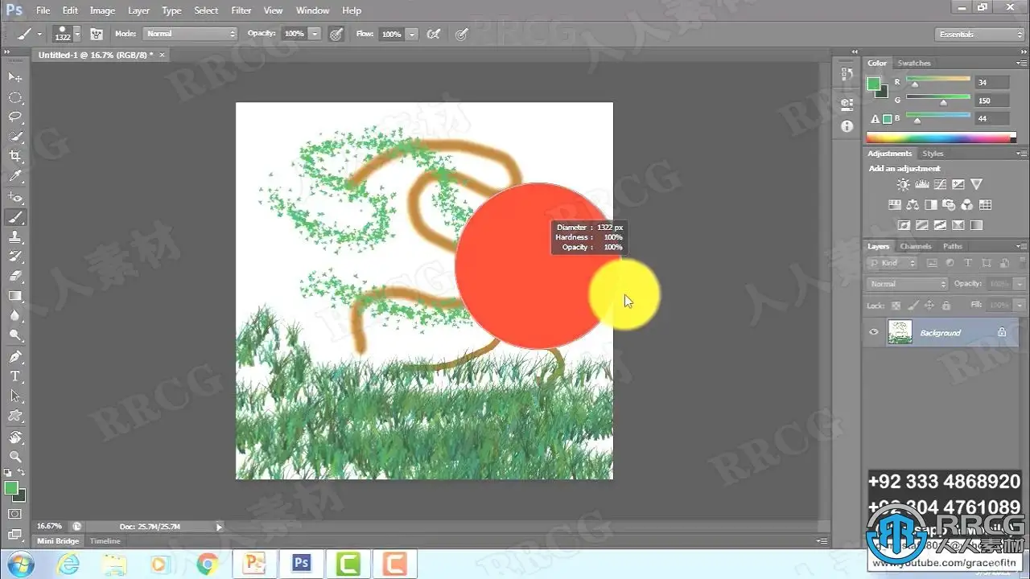Toggle lock layer position
The height and width of the screenshot is (579, 1030).
point(929,306)
